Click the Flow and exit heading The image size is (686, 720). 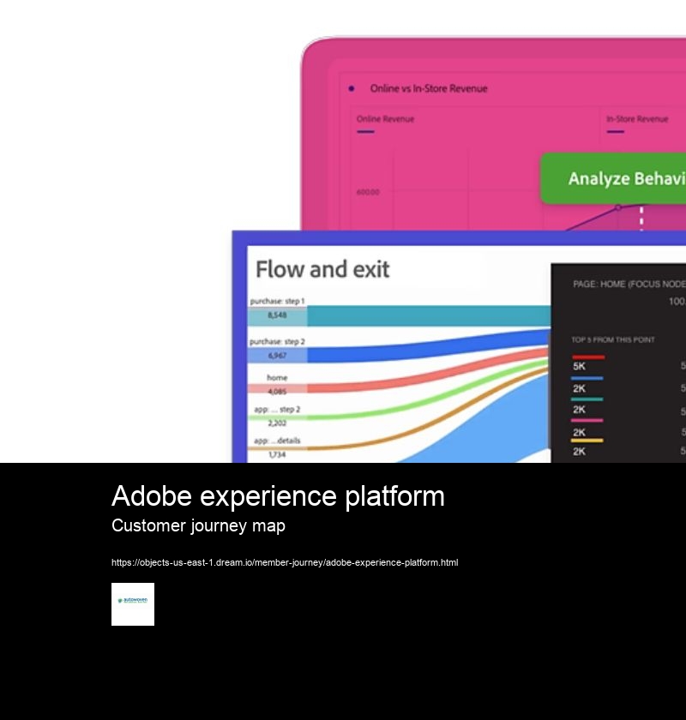(x=322, y=269)
